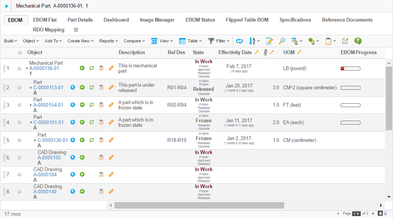Click the refresh/sync arrows toolbar icon

[x=239, y=41]
